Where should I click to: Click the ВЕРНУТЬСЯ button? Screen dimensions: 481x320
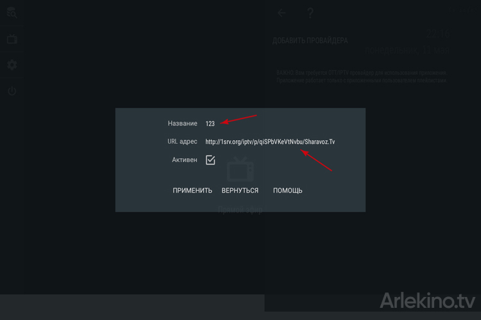(x=240, y=191)
